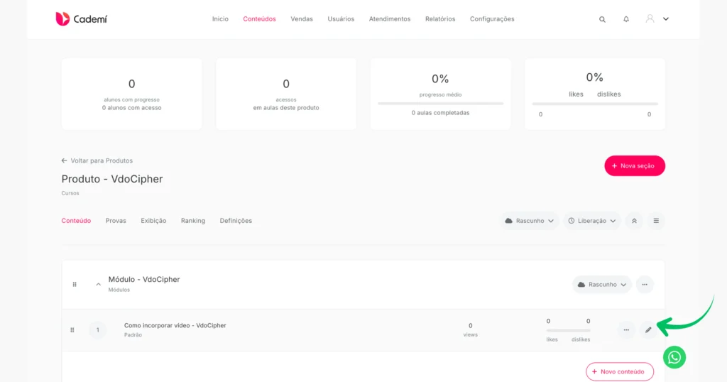The width and height of the screenshot is (727, 382).
Task: Click the collapse-all double chevron icon
Action: pos(634,221)
